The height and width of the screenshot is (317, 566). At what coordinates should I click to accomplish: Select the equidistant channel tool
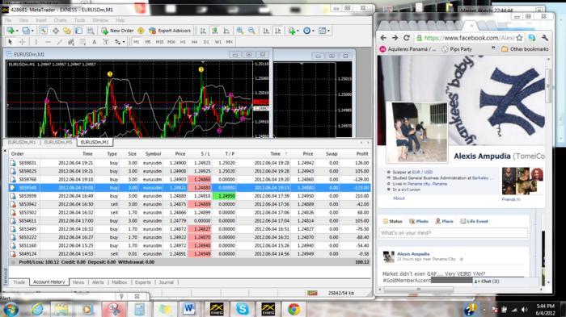pos(71,42)
